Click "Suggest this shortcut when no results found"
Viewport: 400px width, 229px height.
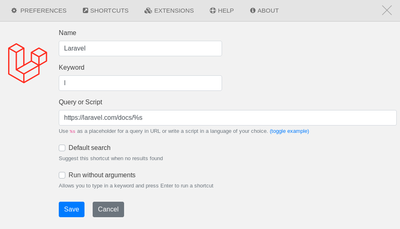pyautogui.click(x=111, y=159)
